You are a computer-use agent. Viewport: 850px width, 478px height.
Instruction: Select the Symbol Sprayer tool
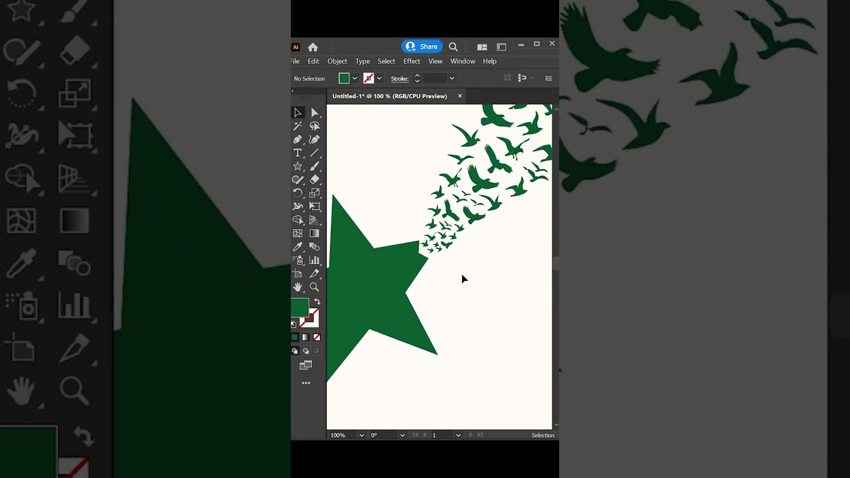pyautogui.click(x=298, y=260)
